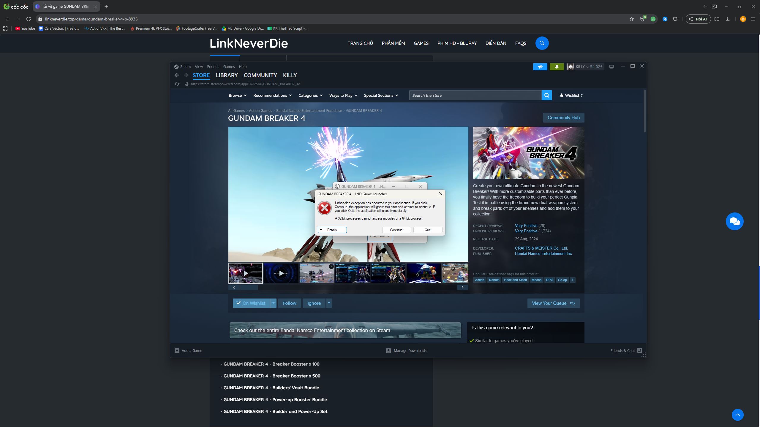
Task: Open the YouTube bookmark
Action: 25,28
